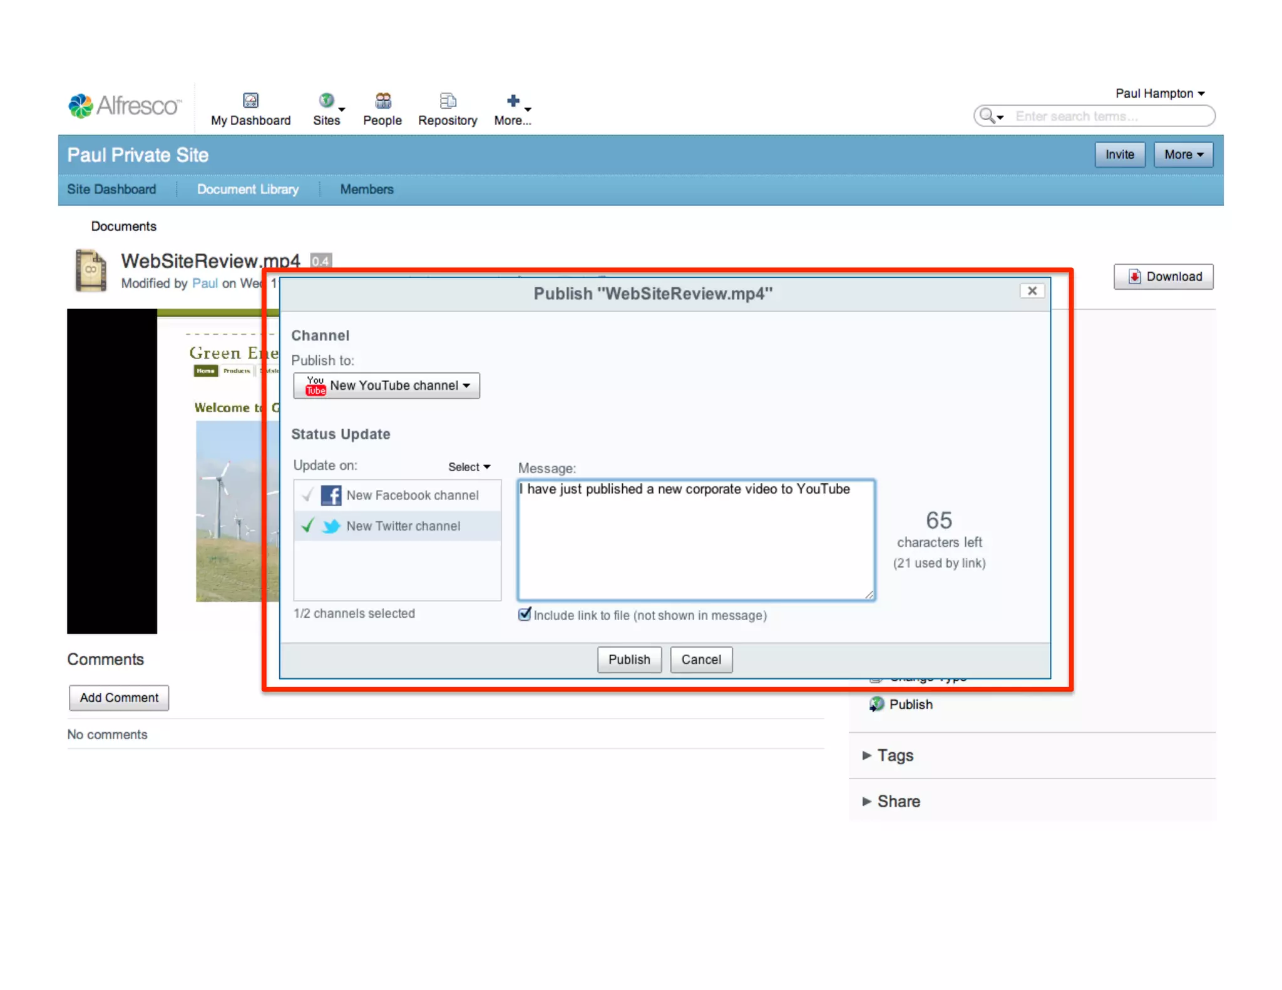The width and height of the screenshot is (1282, 990).
Task: Click the search magnifier icon
Action: [x=987, y=116]
